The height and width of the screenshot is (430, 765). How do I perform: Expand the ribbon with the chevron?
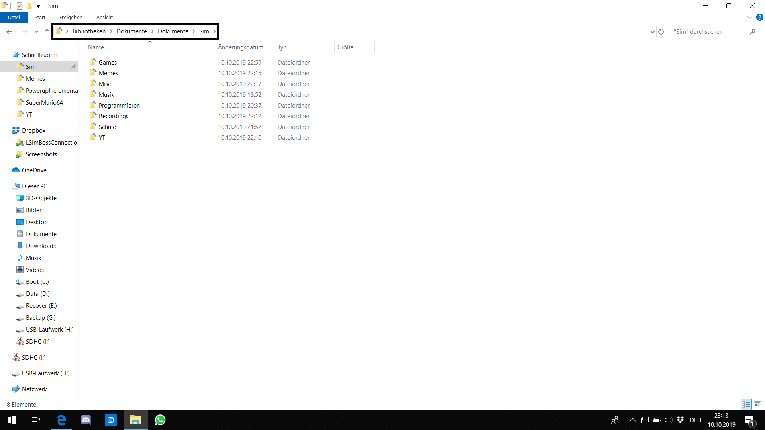pos(749,17)
